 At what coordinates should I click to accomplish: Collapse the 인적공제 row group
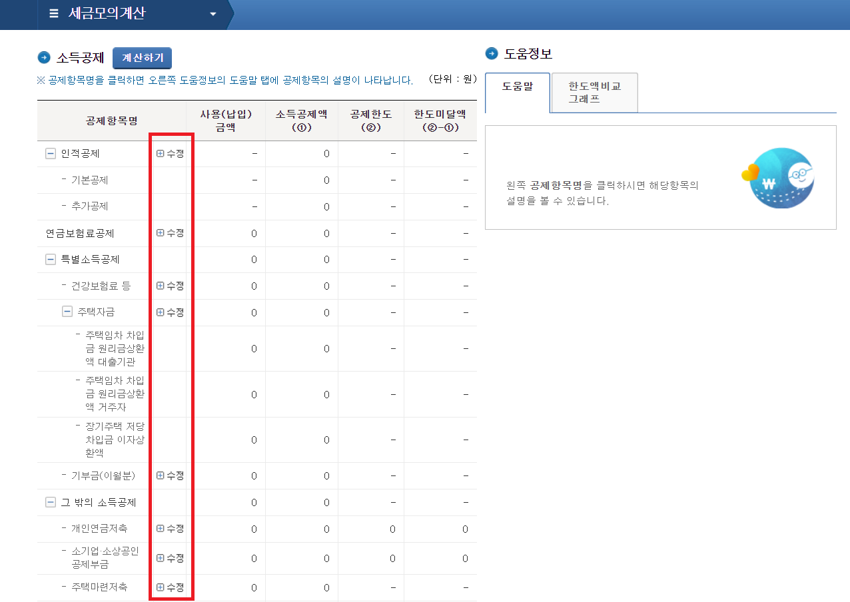click(x=50, y=153)
